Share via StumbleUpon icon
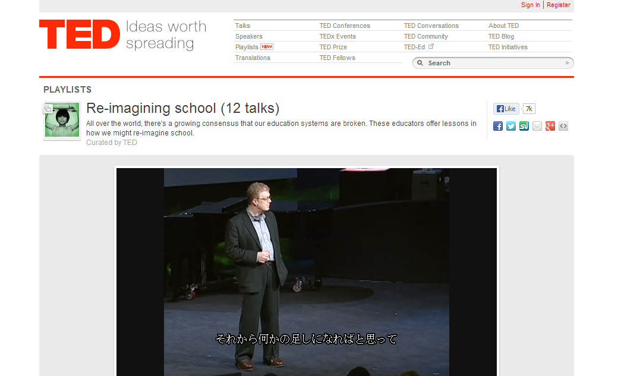 [524, 127]
